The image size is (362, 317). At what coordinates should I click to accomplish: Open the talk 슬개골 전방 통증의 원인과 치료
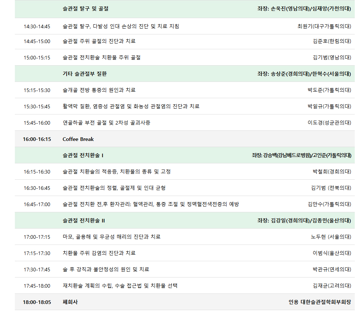click(x=99, y=90)
